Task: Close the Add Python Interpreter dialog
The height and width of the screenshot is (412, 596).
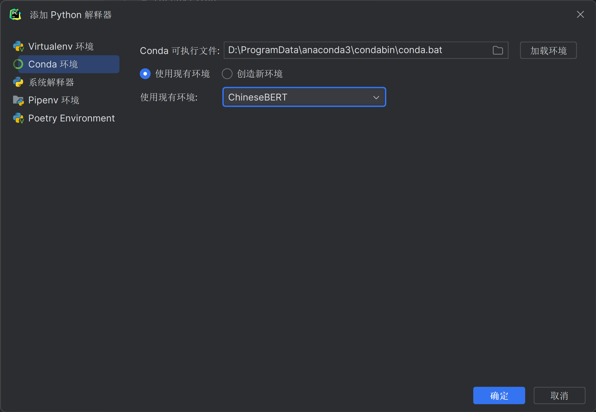Action: pyautogui.click(x=580, y=15)
